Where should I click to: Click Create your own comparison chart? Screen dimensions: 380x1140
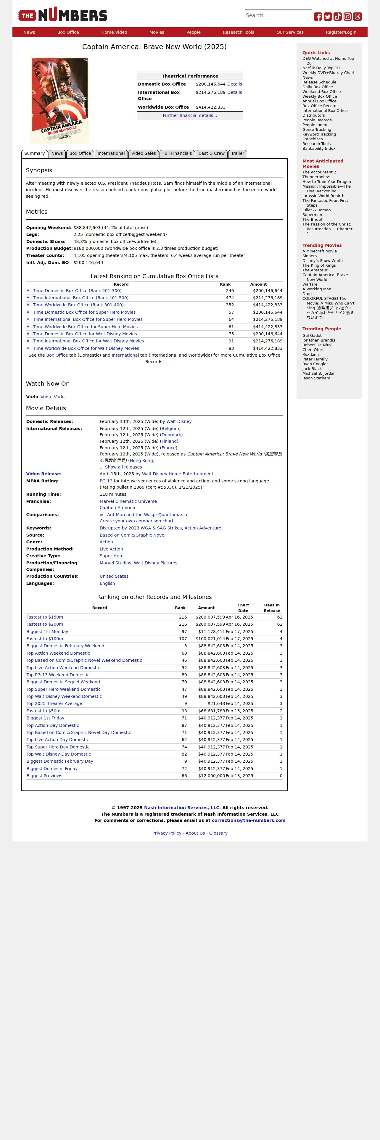[139, 521]
